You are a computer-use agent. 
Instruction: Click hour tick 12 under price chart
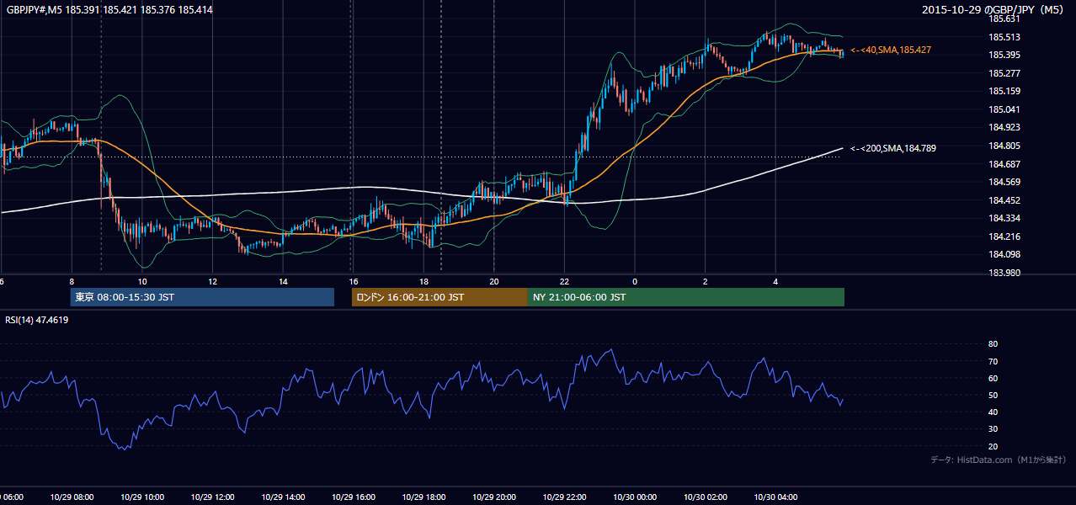[x=212, y=282]
